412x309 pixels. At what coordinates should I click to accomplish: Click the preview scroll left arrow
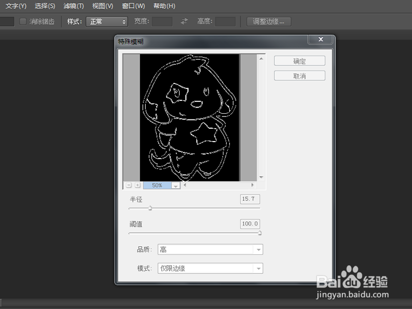185,185
